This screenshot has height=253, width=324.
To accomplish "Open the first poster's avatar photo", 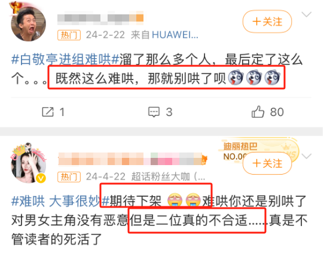I will click(28, 23).
